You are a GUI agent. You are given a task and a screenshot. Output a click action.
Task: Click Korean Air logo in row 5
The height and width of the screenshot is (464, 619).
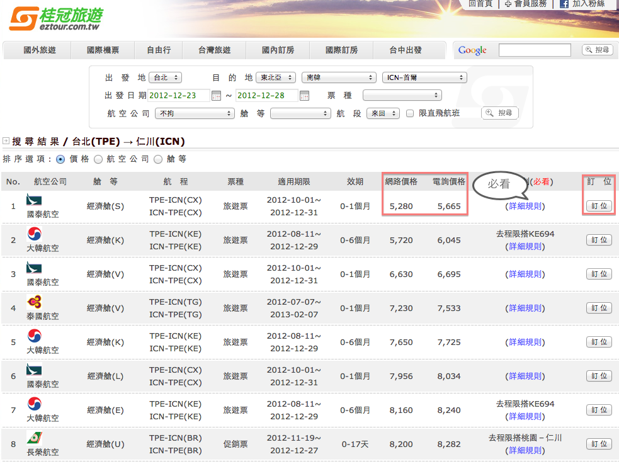point(35,336)
